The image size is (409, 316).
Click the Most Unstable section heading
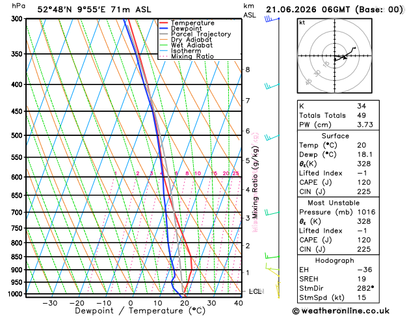[x=334, y=203]
